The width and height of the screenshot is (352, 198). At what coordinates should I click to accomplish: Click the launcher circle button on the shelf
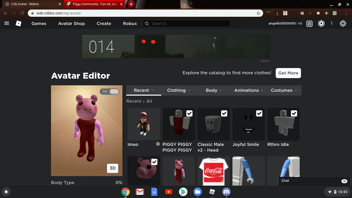coord(6,192)
